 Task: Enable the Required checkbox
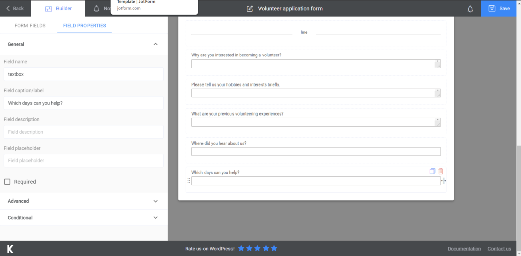click(7, 182)
